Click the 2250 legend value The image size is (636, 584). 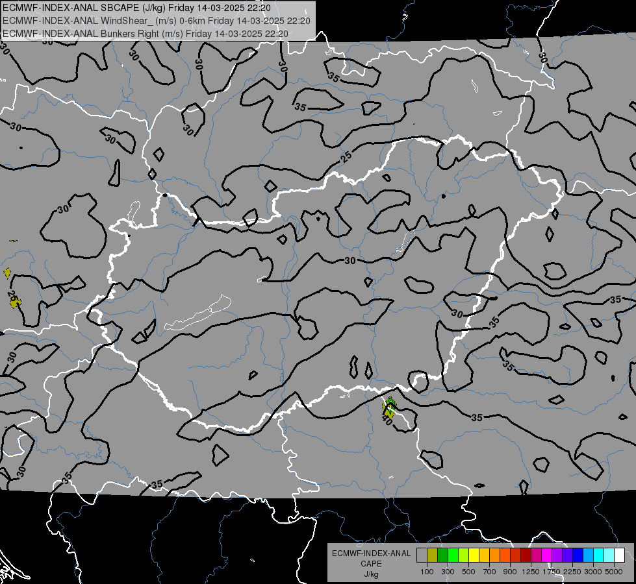click(x=572, y=572)
